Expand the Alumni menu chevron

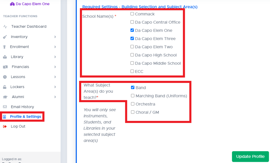tap(55, 97)
